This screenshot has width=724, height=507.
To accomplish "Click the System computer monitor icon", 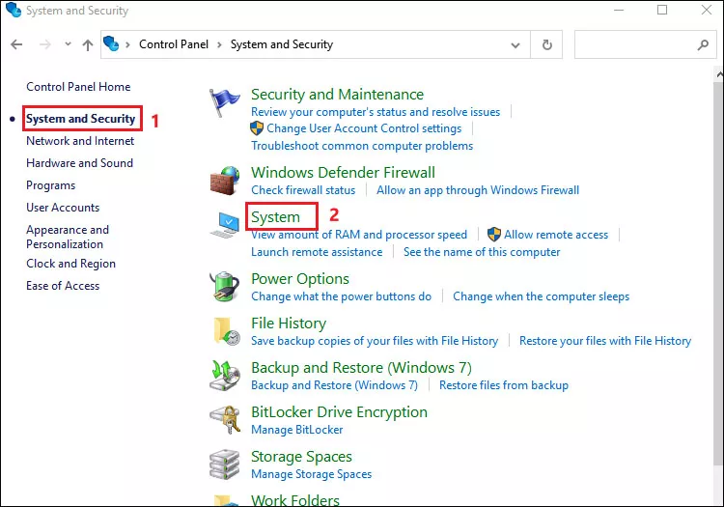I will (225, 225).
